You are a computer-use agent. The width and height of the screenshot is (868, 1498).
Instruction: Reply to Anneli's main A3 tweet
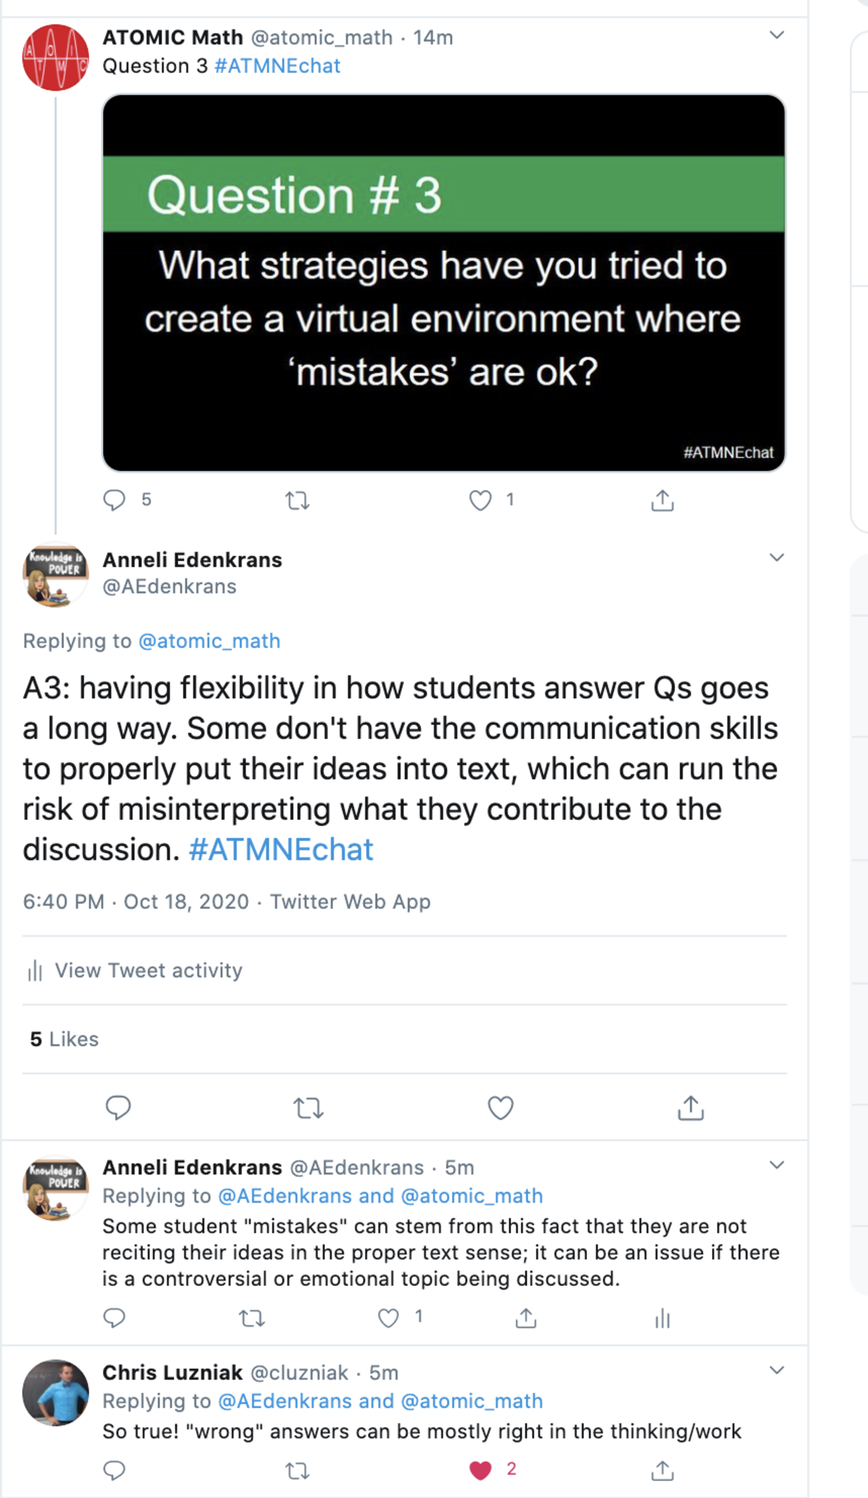pos(118,1107)
